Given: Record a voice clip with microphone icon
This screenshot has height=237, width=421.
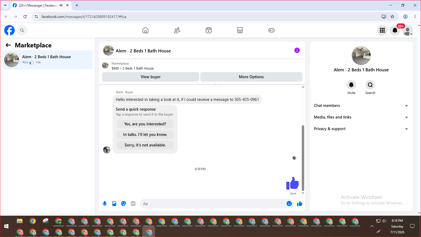Looking at the screenshot, I should coord(105,204).
